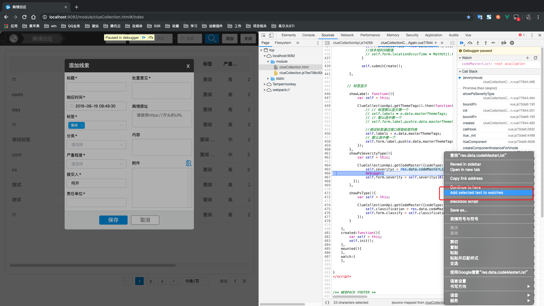The height and width of the screenshot is (306, 544).
Task: Close the 添加线索 dialog with X
Action: coord(188,66)
